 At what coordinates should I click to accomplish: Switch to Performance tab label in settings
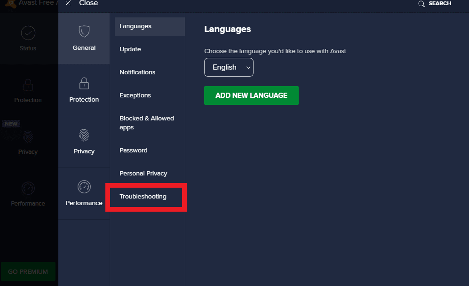(x=84, y=203)
